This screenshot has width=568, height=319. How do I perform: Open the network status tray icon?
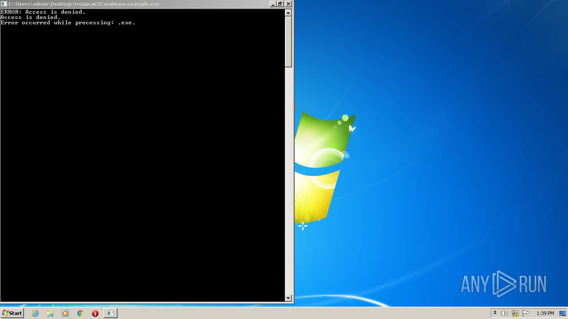click(x=515, y=313)
